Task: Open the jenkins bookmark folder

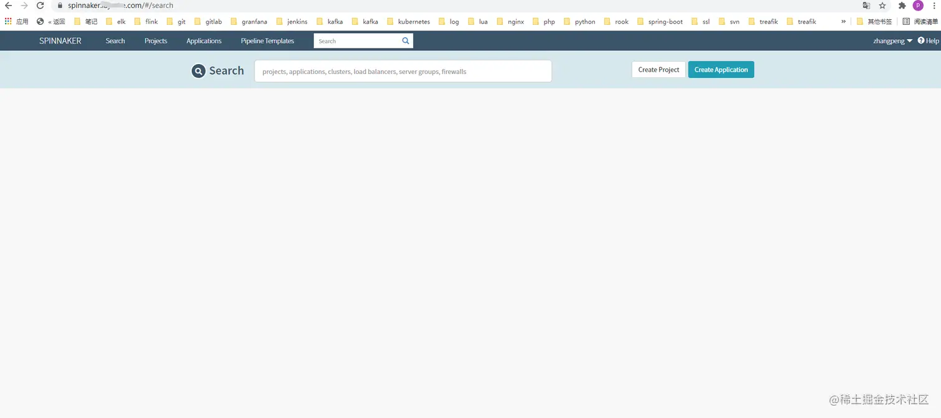Action: pos(292,21)
